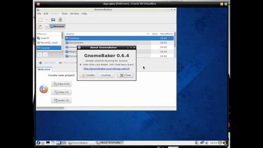Screen dimensions: 263x148
Task: Click the logout tray icon
Action: 224,143
